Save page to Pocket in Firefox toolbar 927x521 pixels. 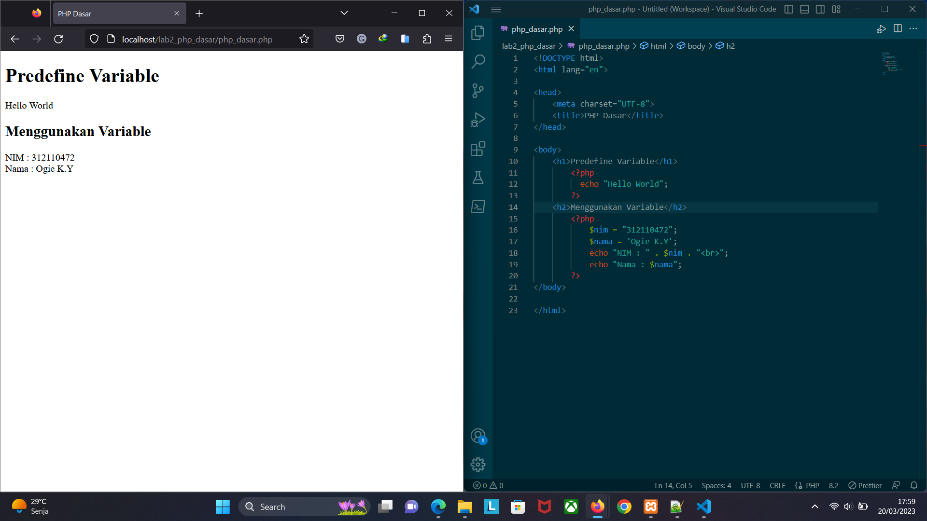pyautogui.click(x=340, y=39)
